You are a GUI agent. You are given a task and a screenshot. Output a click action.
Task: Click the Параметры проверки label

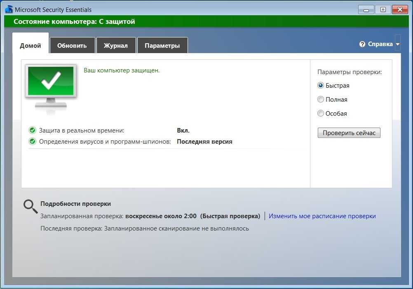[350, 72]
